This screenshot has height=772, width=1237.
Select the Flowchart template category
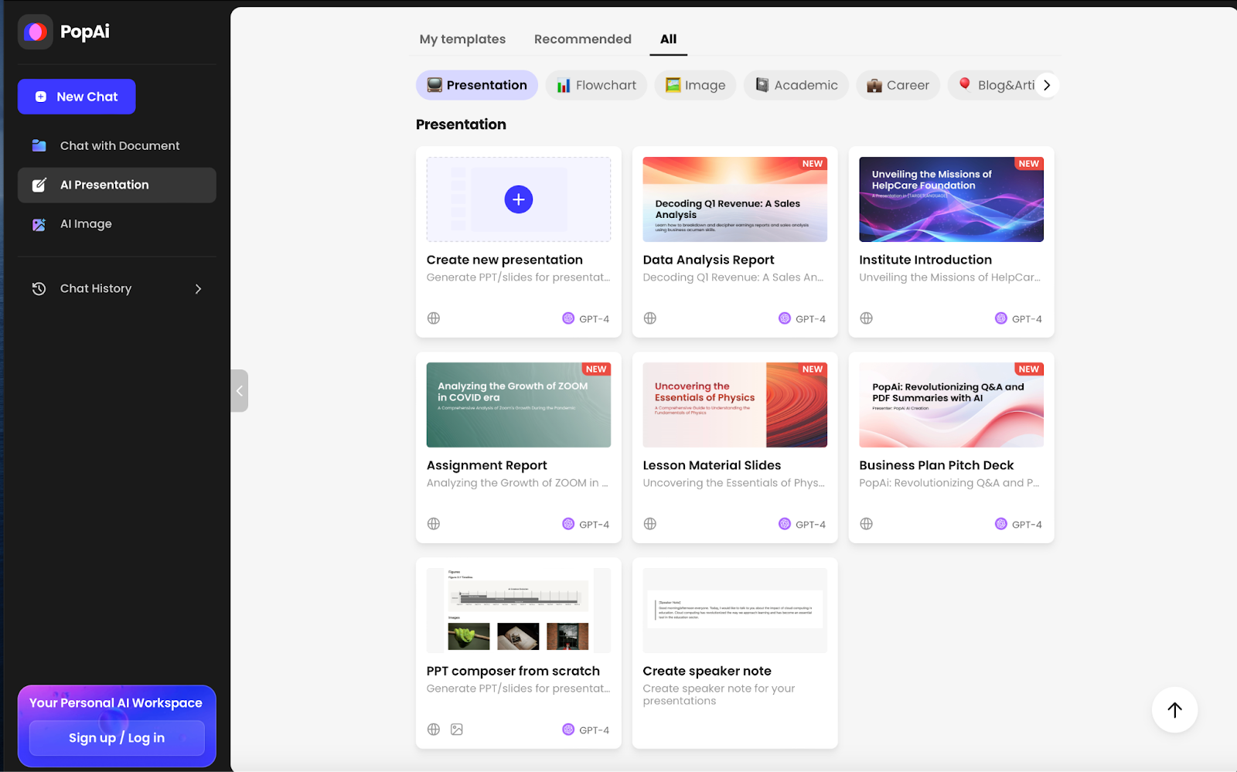[596, 85]
